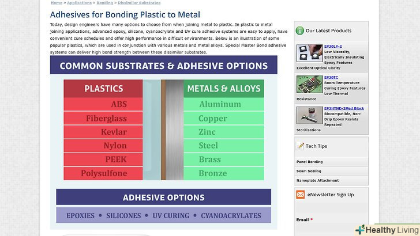Click the Adhesive Options banner in infographic

[x=164, y=197]
